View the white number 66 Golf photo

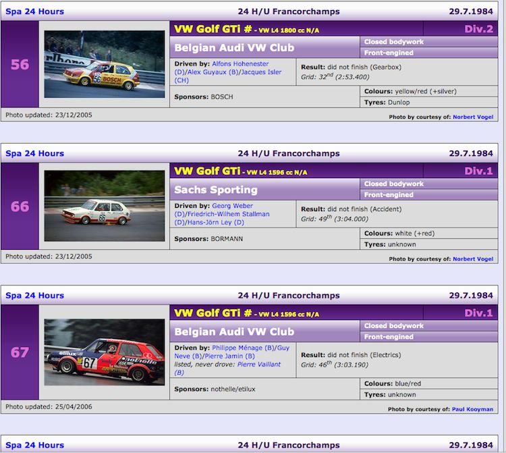(104, 206)
